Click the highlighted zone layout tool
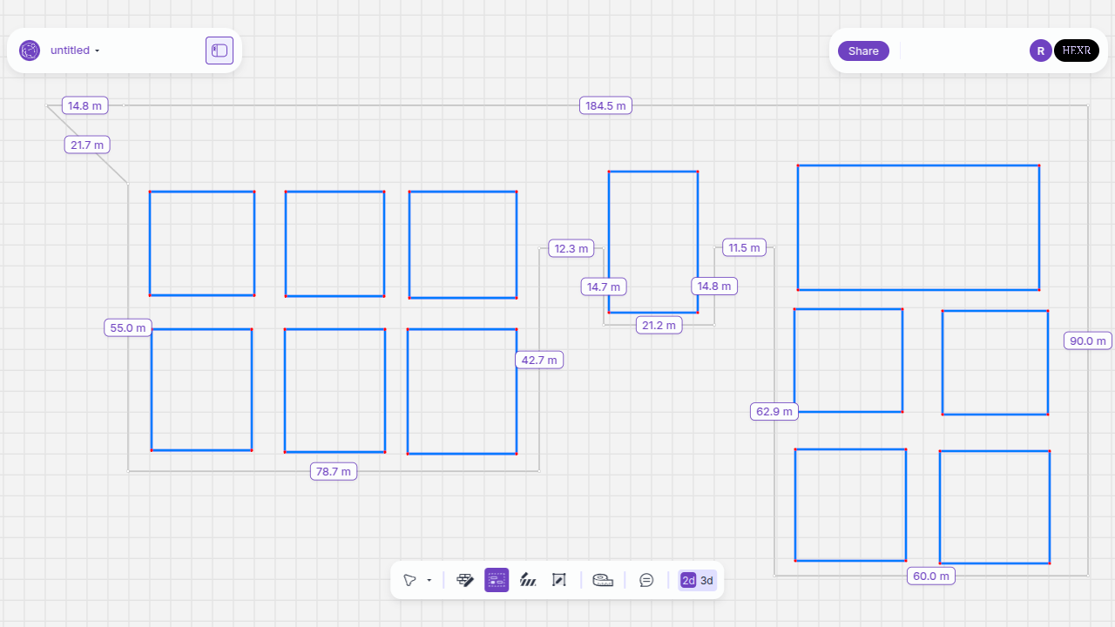 point(497,580)
